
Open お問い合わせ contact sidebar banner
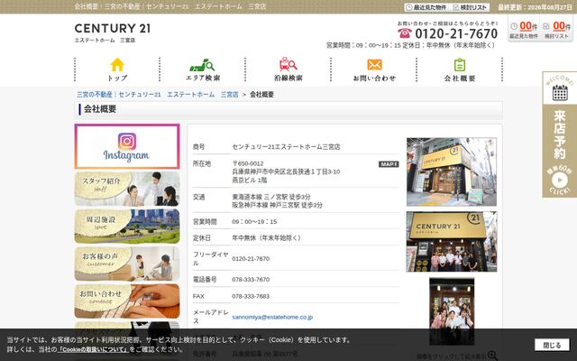127,301
